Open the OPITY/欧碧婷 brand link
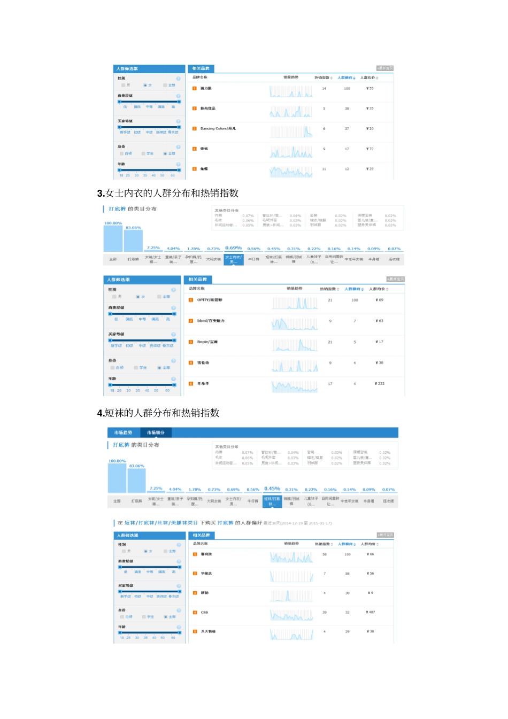 tap(210, 300)
